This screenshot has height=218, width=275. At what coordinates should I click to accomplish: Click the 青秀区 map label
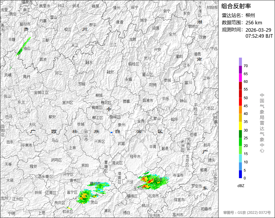[75, 181]
